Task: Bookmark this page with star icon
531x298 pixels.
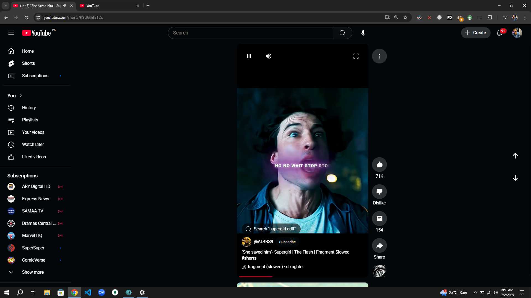Action: [405, 17]
